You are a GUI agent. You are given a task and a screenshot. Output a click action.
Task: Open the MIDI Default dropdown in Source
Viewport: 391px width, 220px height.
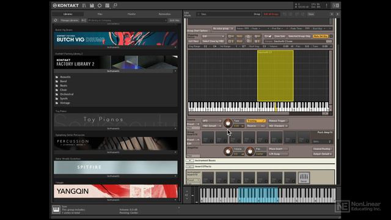click(x=212, y=126)
